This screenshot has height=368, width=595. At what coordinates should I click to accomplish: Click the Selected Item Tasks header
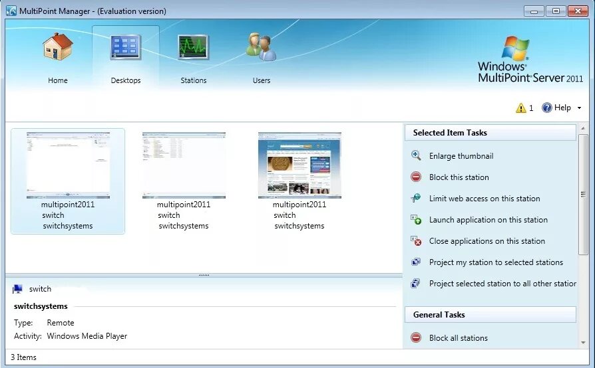(x=491, y=132)
